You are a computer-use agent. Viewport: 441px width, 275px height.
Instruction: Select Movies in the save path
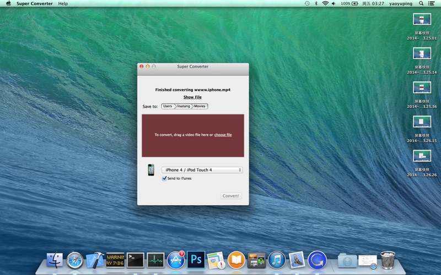200,106
